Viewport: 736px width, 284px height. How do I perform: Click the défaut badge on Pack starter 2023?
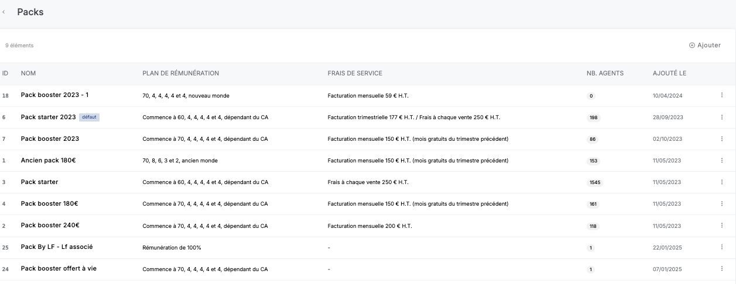[89, 117]
